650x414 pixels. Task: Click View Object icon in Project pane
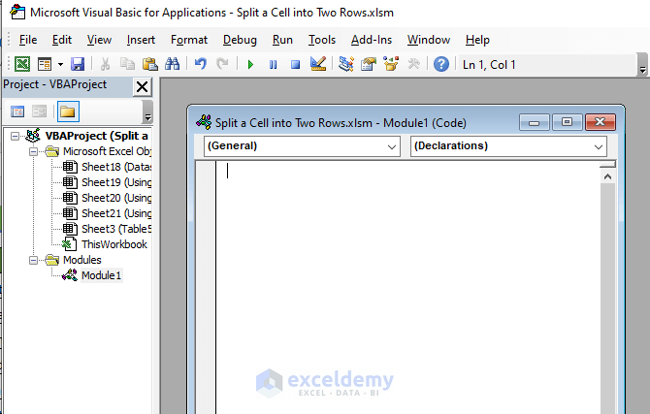coord(40,111)
